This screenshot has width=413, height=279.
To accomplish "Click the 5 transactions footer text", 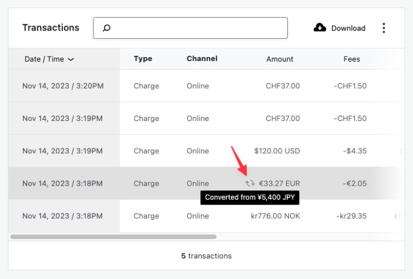I will (207, 256).
